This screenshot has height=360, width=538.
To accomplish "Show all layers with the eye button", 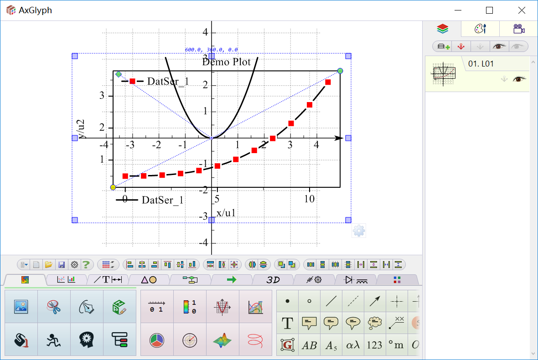I will click(x=498, y=46).
